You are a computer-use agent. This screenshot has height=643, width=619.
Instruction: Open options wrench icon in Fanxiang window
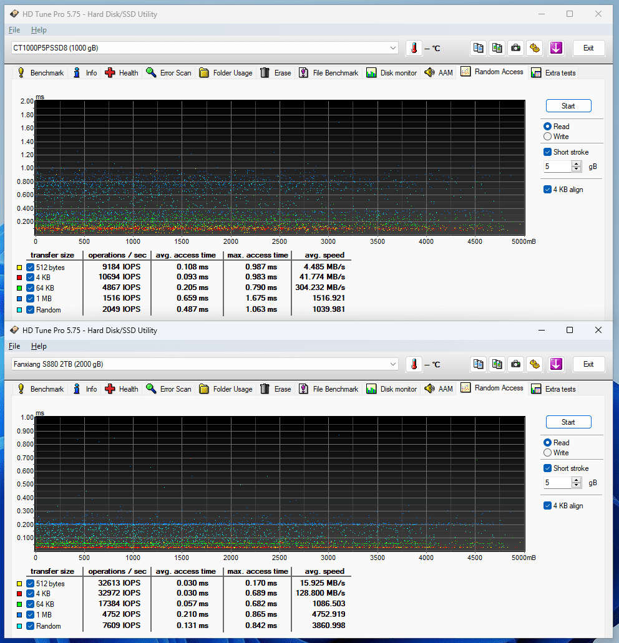coord(535,364)
